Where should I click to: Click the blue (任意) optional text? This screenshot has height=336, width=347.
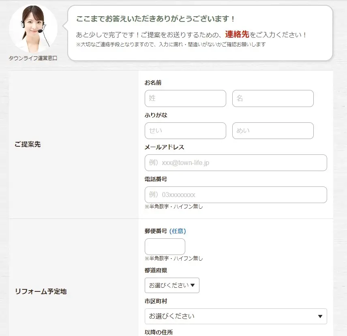tap(178, 231)
